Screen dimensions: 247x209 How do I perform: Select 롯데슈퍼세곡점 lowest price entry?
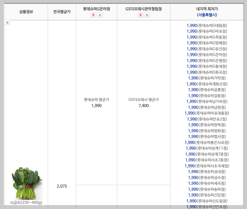[x=207, y=183]
